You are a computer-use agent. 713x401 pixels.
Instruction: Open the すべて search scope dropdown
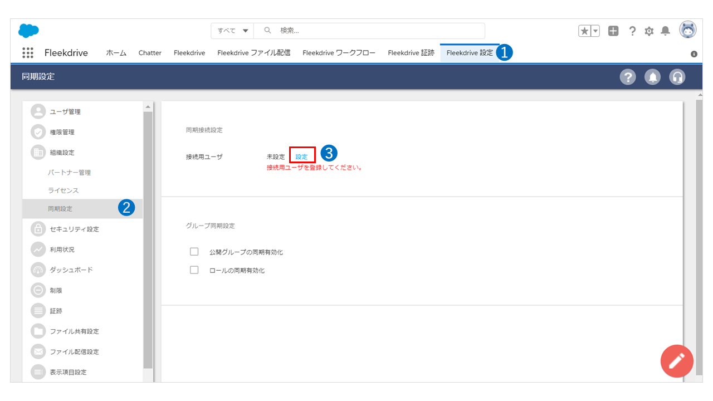(x=232, y=31)
